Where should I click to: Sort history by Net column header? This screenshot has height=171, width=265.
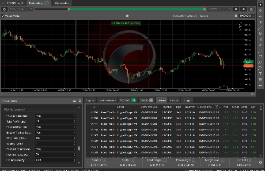point(253,107)
